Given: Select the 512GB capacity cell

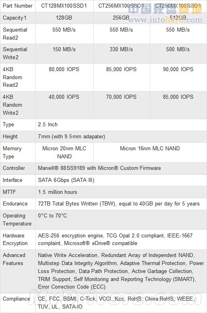Looking at the screenshot, I should [x=178, y=18].
